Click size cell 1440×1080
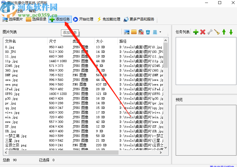 [58, 61]
